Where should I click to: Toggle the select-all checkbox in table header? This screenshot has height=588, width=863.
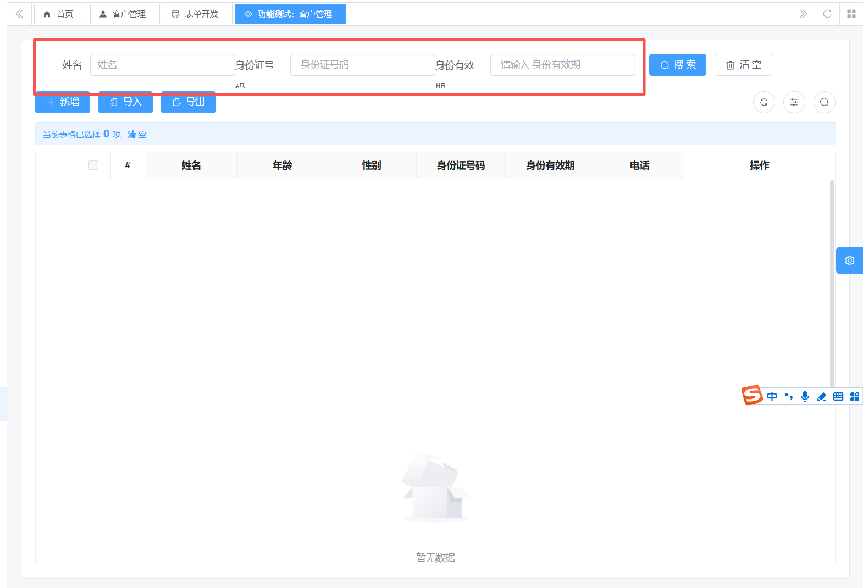(93, 165)
